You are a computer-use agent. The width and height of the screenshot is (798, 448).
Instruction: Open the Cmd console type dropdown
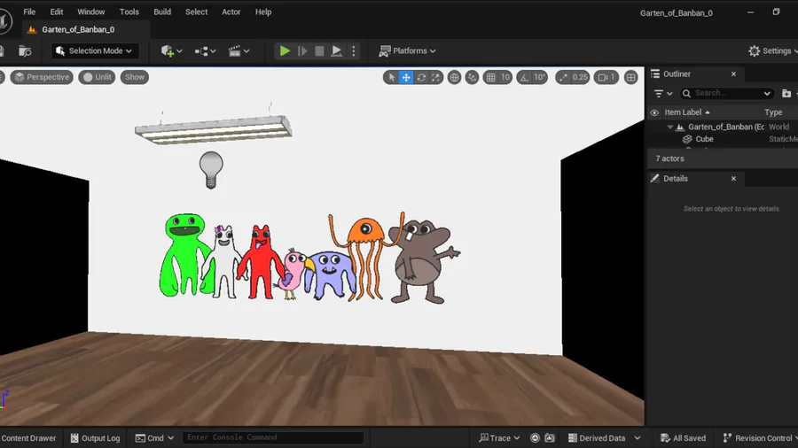154,438
